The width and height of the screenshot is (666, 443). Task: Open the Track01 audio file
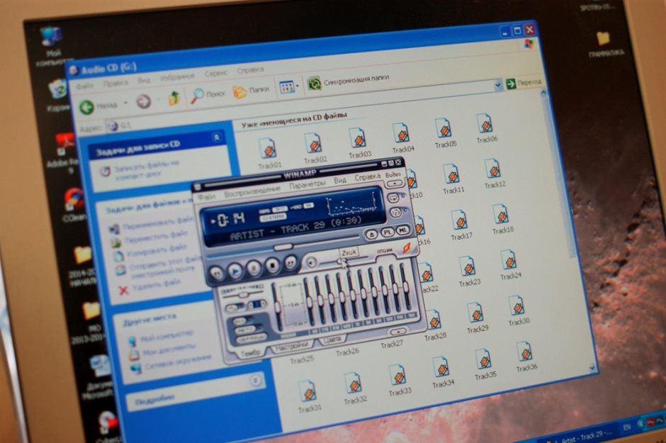[268, 149]
